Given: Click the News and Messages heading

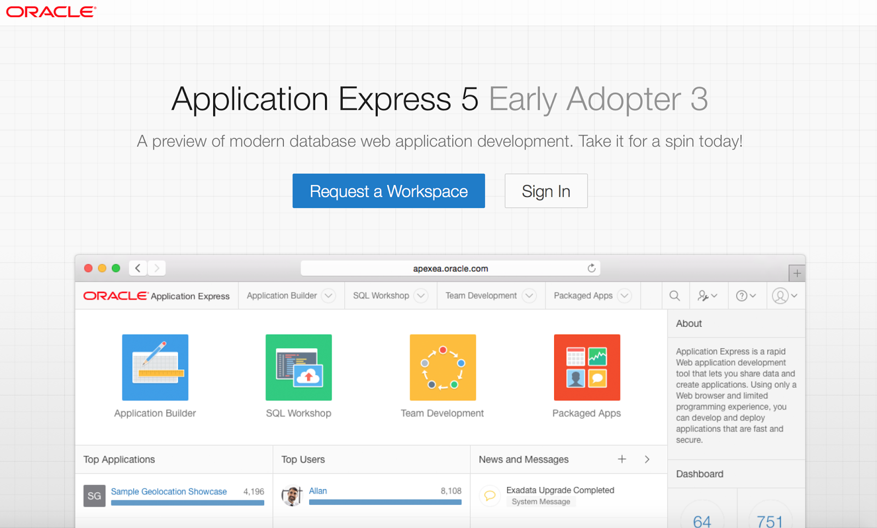Looking at the screenshot, I should coord(523,459).
